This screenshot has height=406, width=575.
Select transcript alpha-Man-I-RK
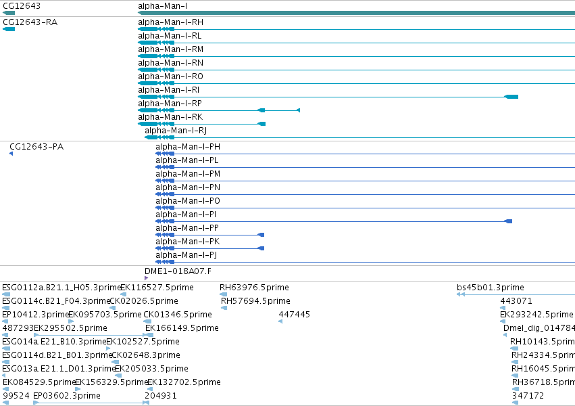[x=170, y=118]
